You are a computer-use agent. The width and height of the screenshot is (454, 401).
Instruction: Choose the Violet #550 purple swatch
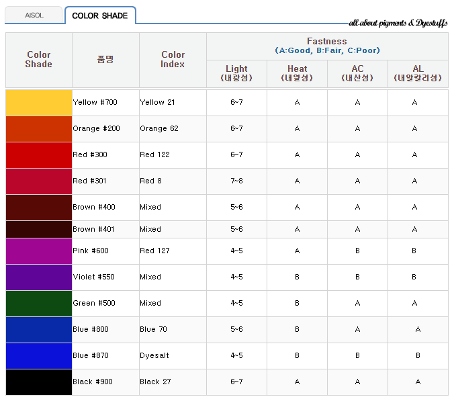39,277
